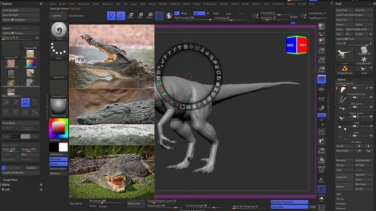Click the BPR render icon in right shelf
376x211 pixels.
[x=321, y=27]
